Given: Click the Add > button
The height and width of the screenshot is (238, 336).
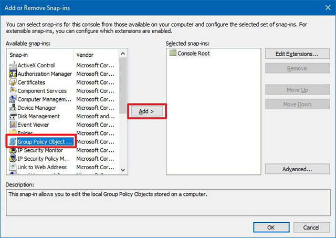Looking at the screenshot, I should click(x=146, y=111).
